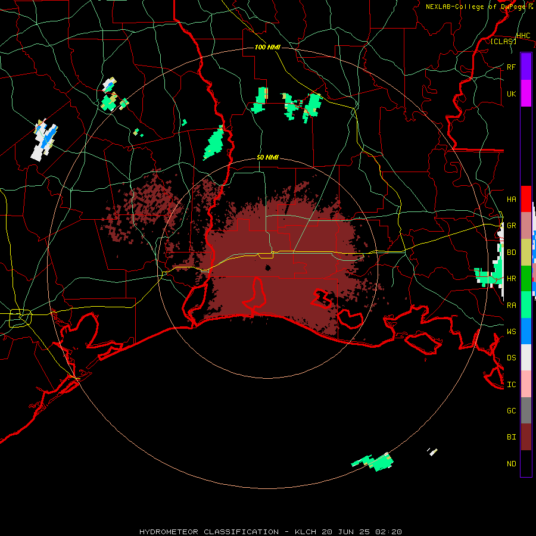Click the 'WS' legend label
The width and height of the screenshot is (536, 536).
tap(511, 331)
